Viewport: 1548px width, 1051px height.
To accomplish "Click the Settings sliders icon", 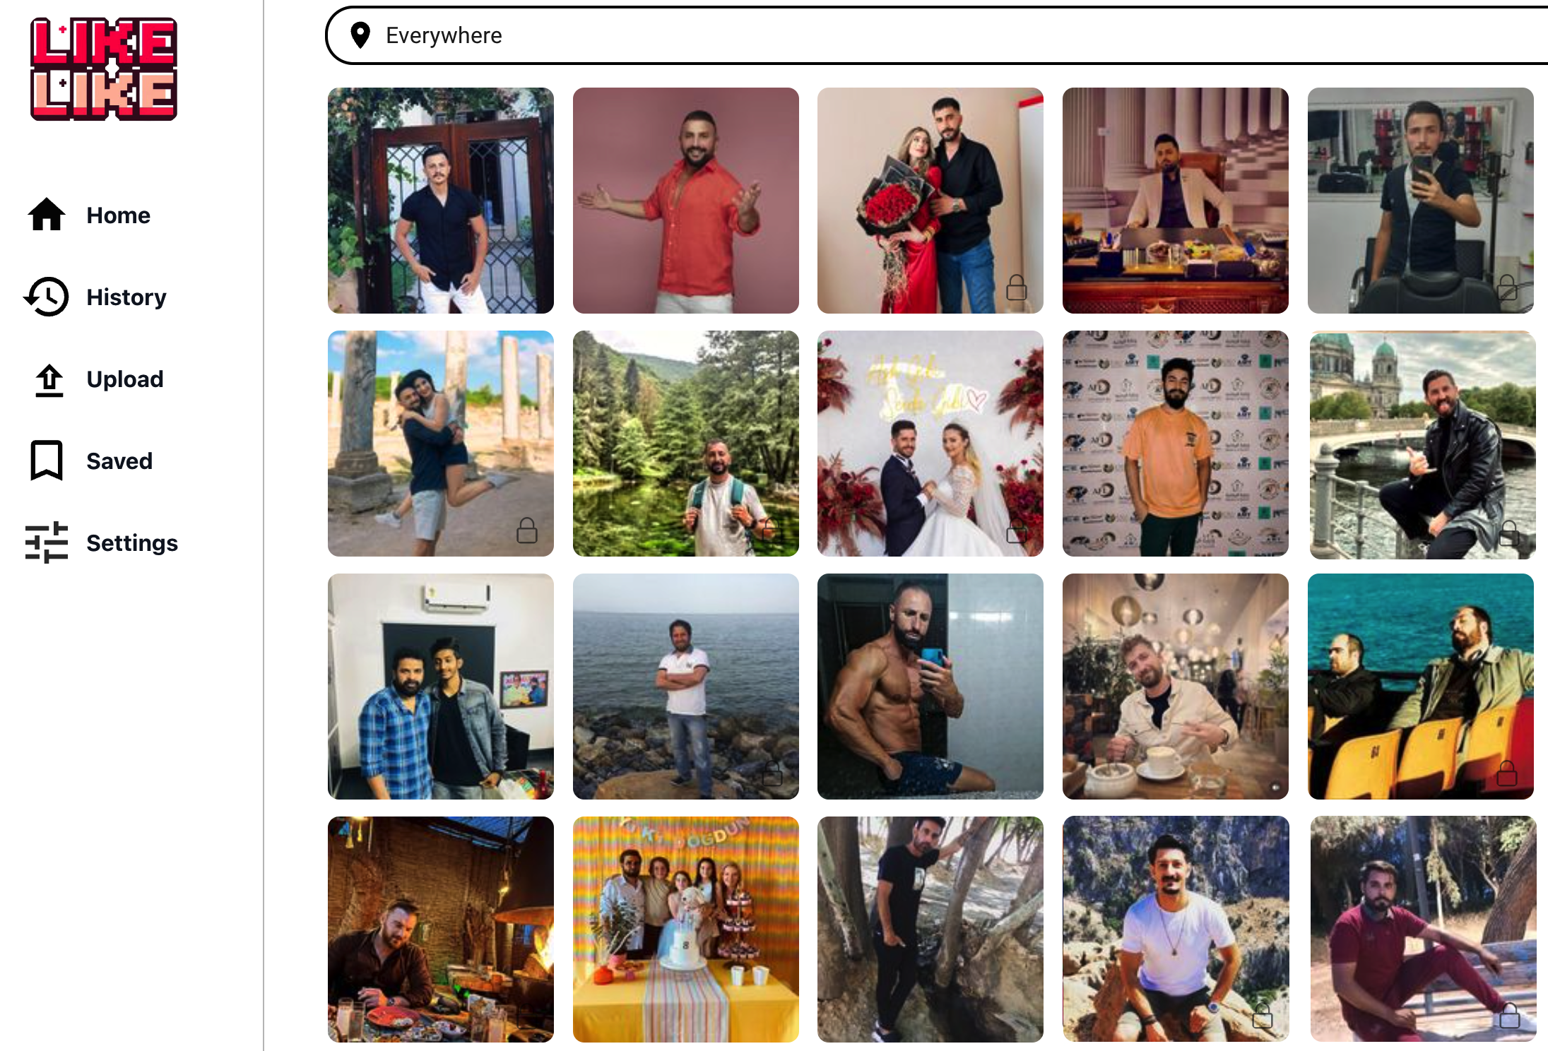I will click(47, 542).
